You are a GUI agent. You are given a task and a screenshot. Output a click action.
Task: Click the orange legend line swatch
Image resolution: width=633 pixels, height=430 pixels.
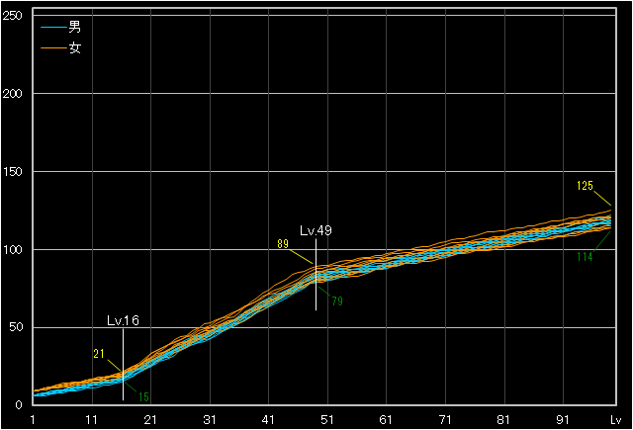pyautogui.click(x=53, y=48)
